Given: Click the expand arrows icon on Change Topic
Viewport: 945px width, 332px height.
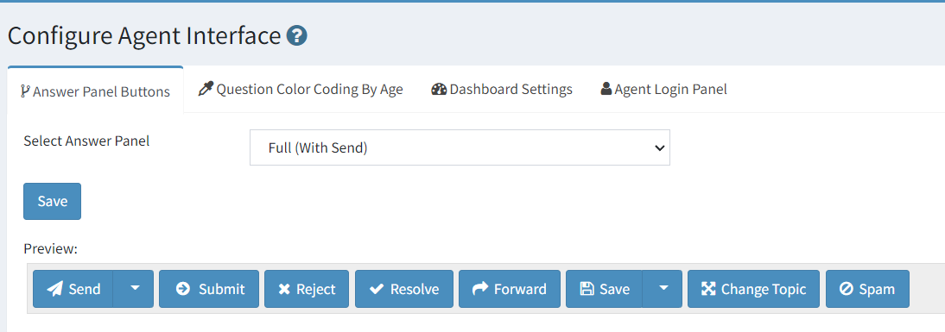Looking at the screenshot, I should (x=708, y=289).
